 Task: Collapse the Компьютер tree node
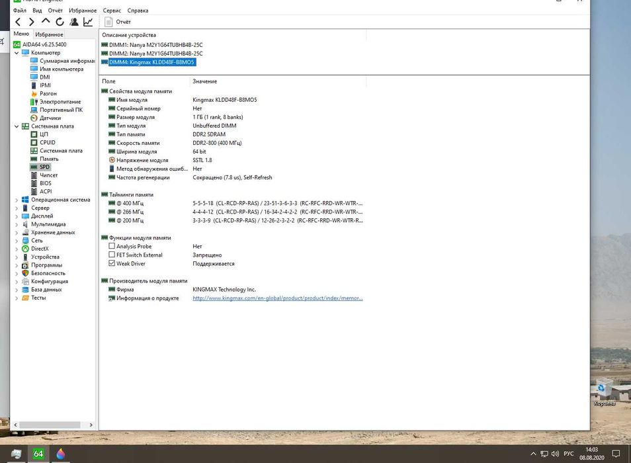[x=17, y=53]
